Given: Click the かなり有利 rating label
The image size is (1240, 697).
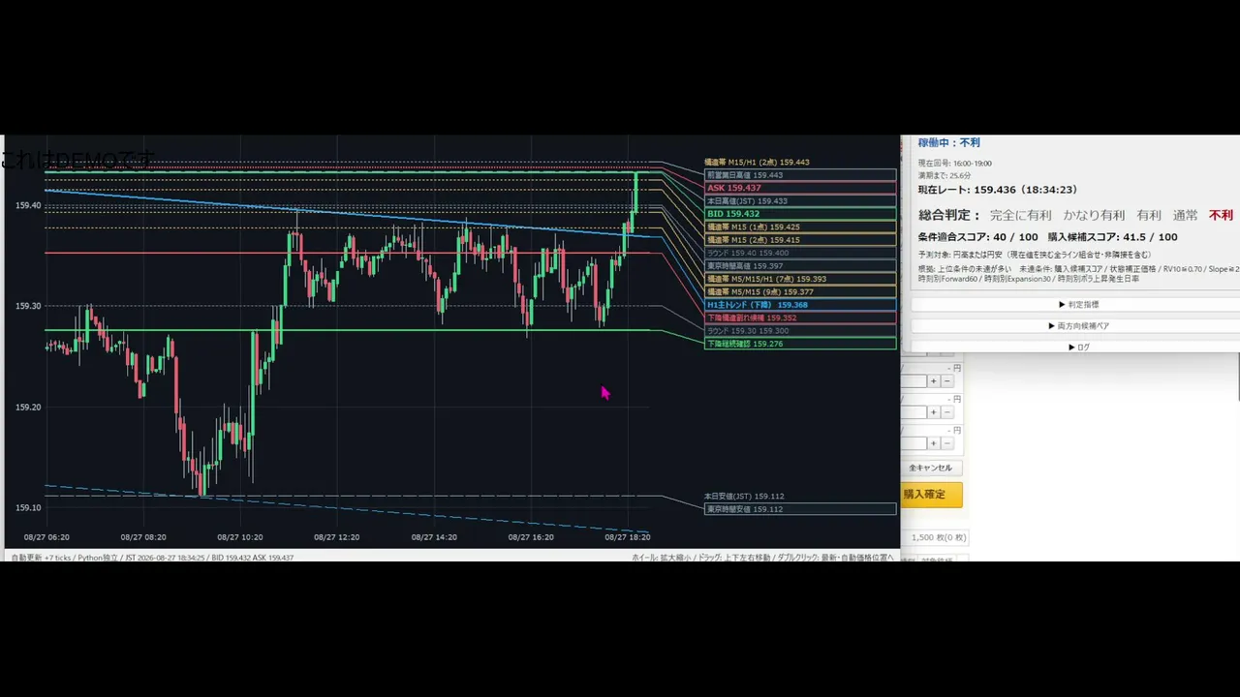Looking at the screenshot, I should [1094, 215].
